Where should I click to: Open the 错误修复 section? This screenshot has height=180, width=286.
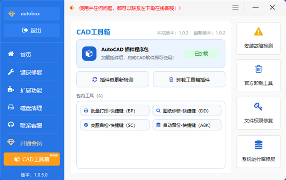point(32,72)
